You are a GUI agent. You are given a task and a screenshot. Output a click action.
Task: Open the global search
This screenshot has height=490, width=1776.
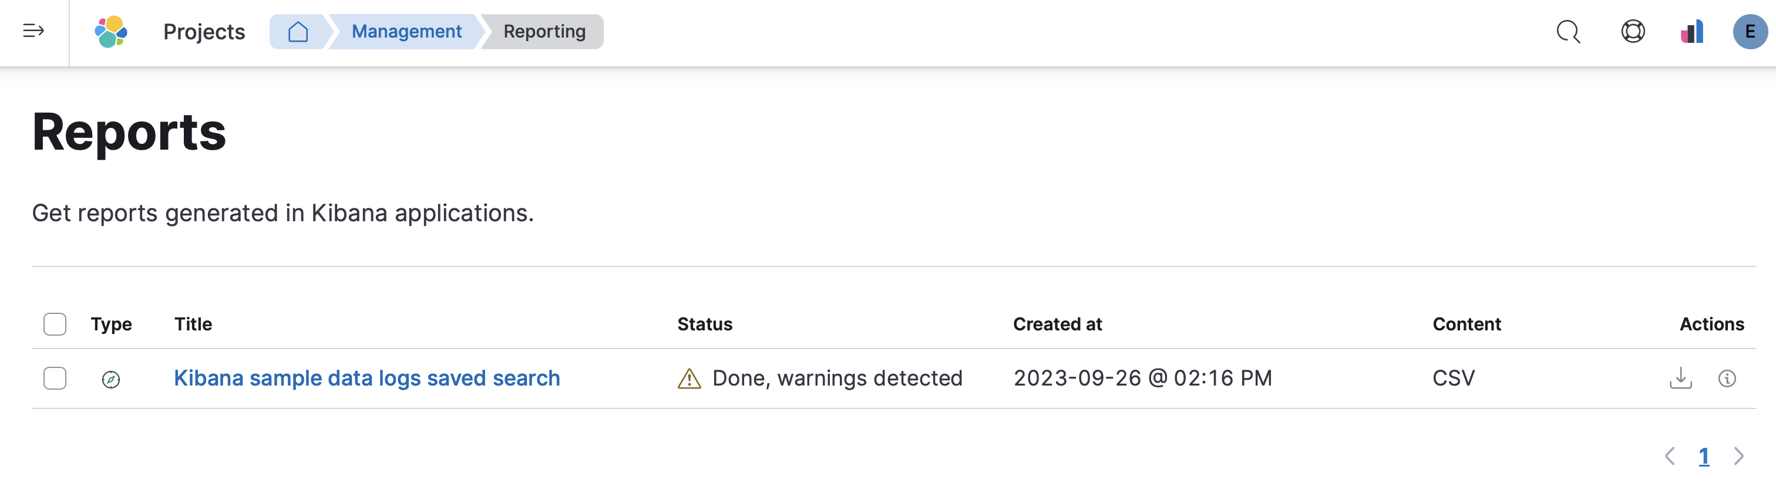click(x=1566, y=32)
